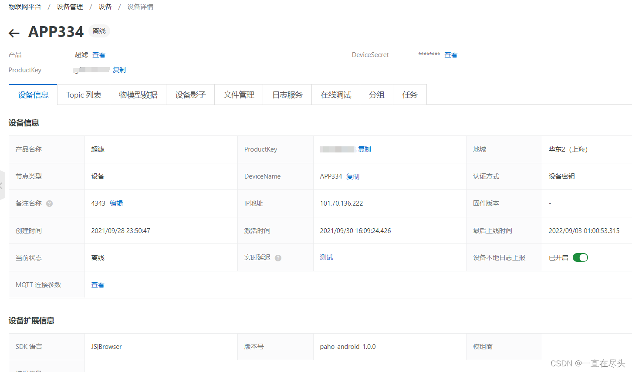Click help icon next to 备注名称
Viewport: 632px width, 372px height.
tap(49, 203)
